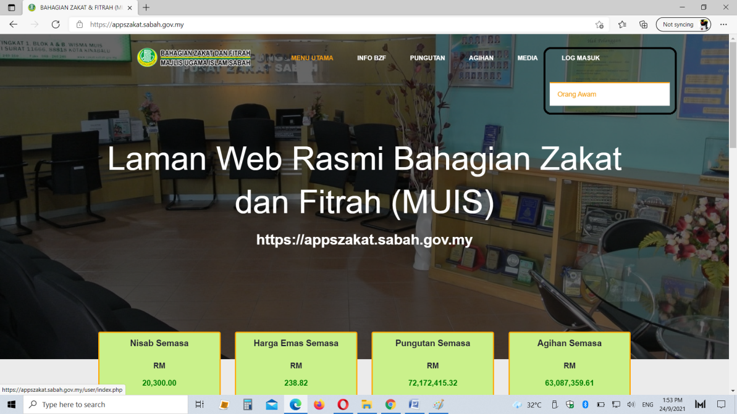
Task: Add this page to favorites
Action: coord(599,25)
